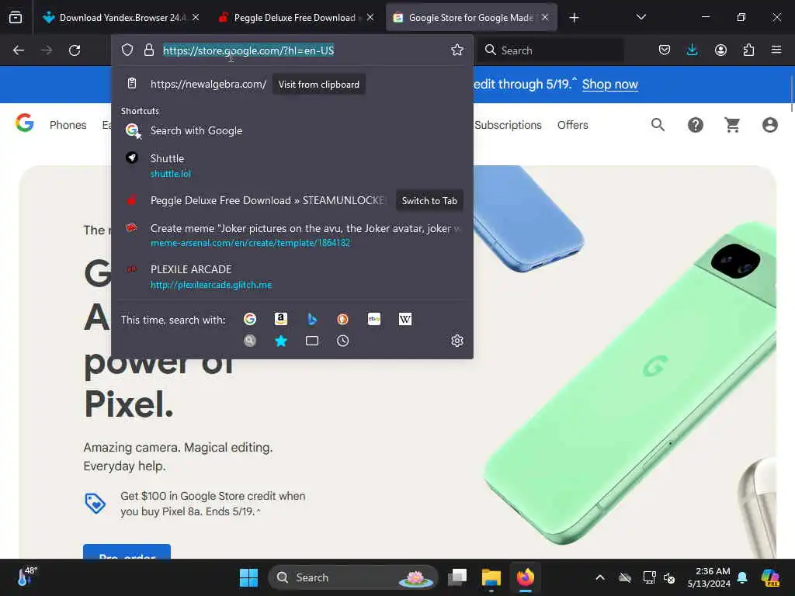Screen dimensions: 795x596
Task: Open Windows Start menu
Action: pos(248,577)
